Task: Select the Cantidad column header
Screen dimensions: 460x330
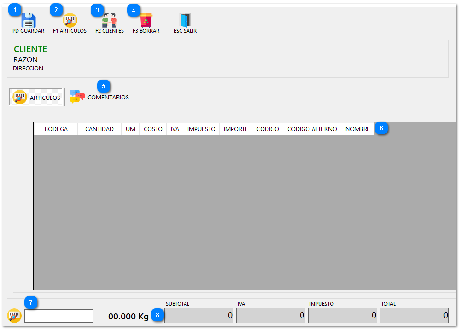Action: click(x=99, y=129)
